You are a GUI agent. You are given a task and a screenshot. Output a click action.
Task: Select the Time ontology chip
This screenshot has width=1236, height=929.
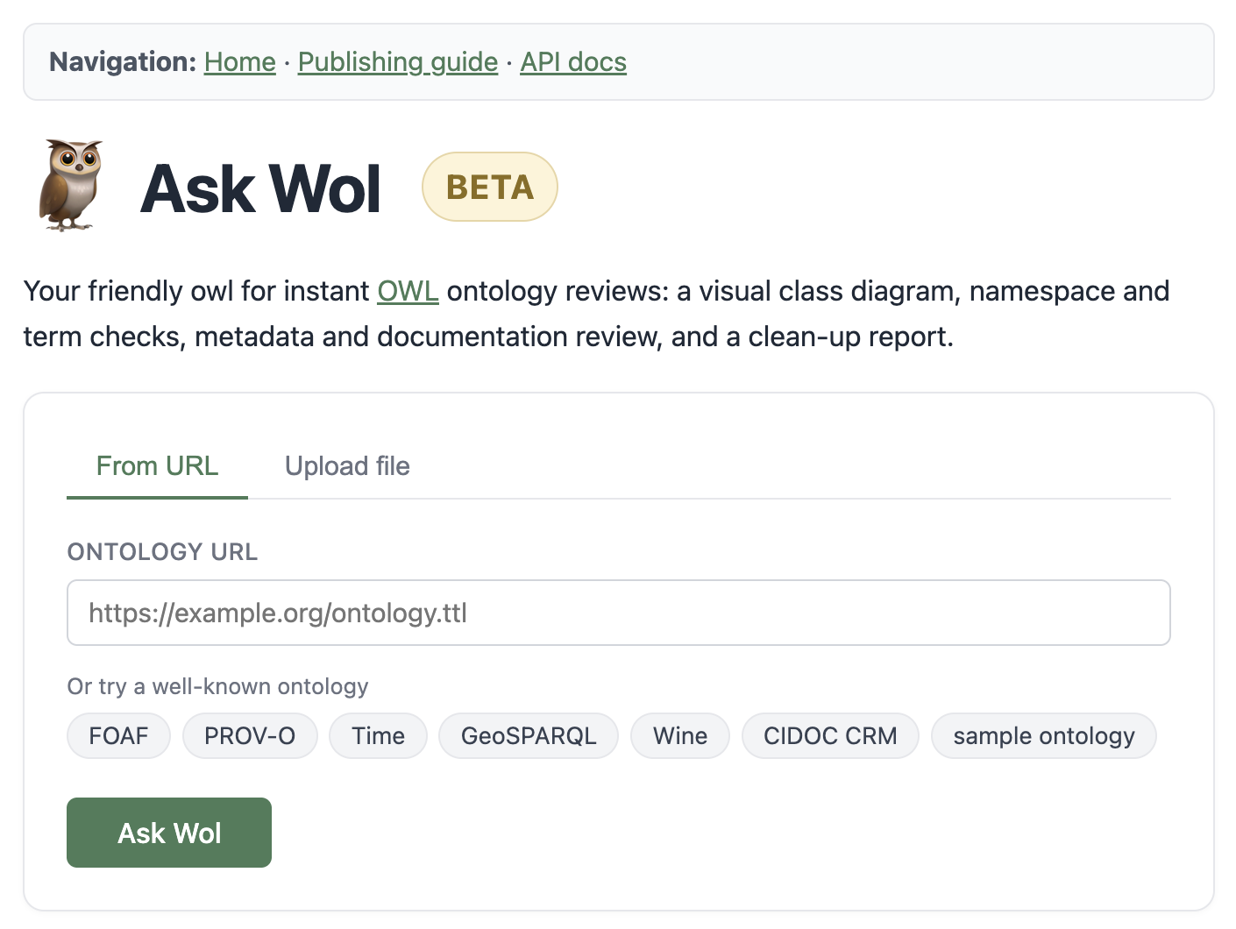pyautogui.click(x=378, y=735)
